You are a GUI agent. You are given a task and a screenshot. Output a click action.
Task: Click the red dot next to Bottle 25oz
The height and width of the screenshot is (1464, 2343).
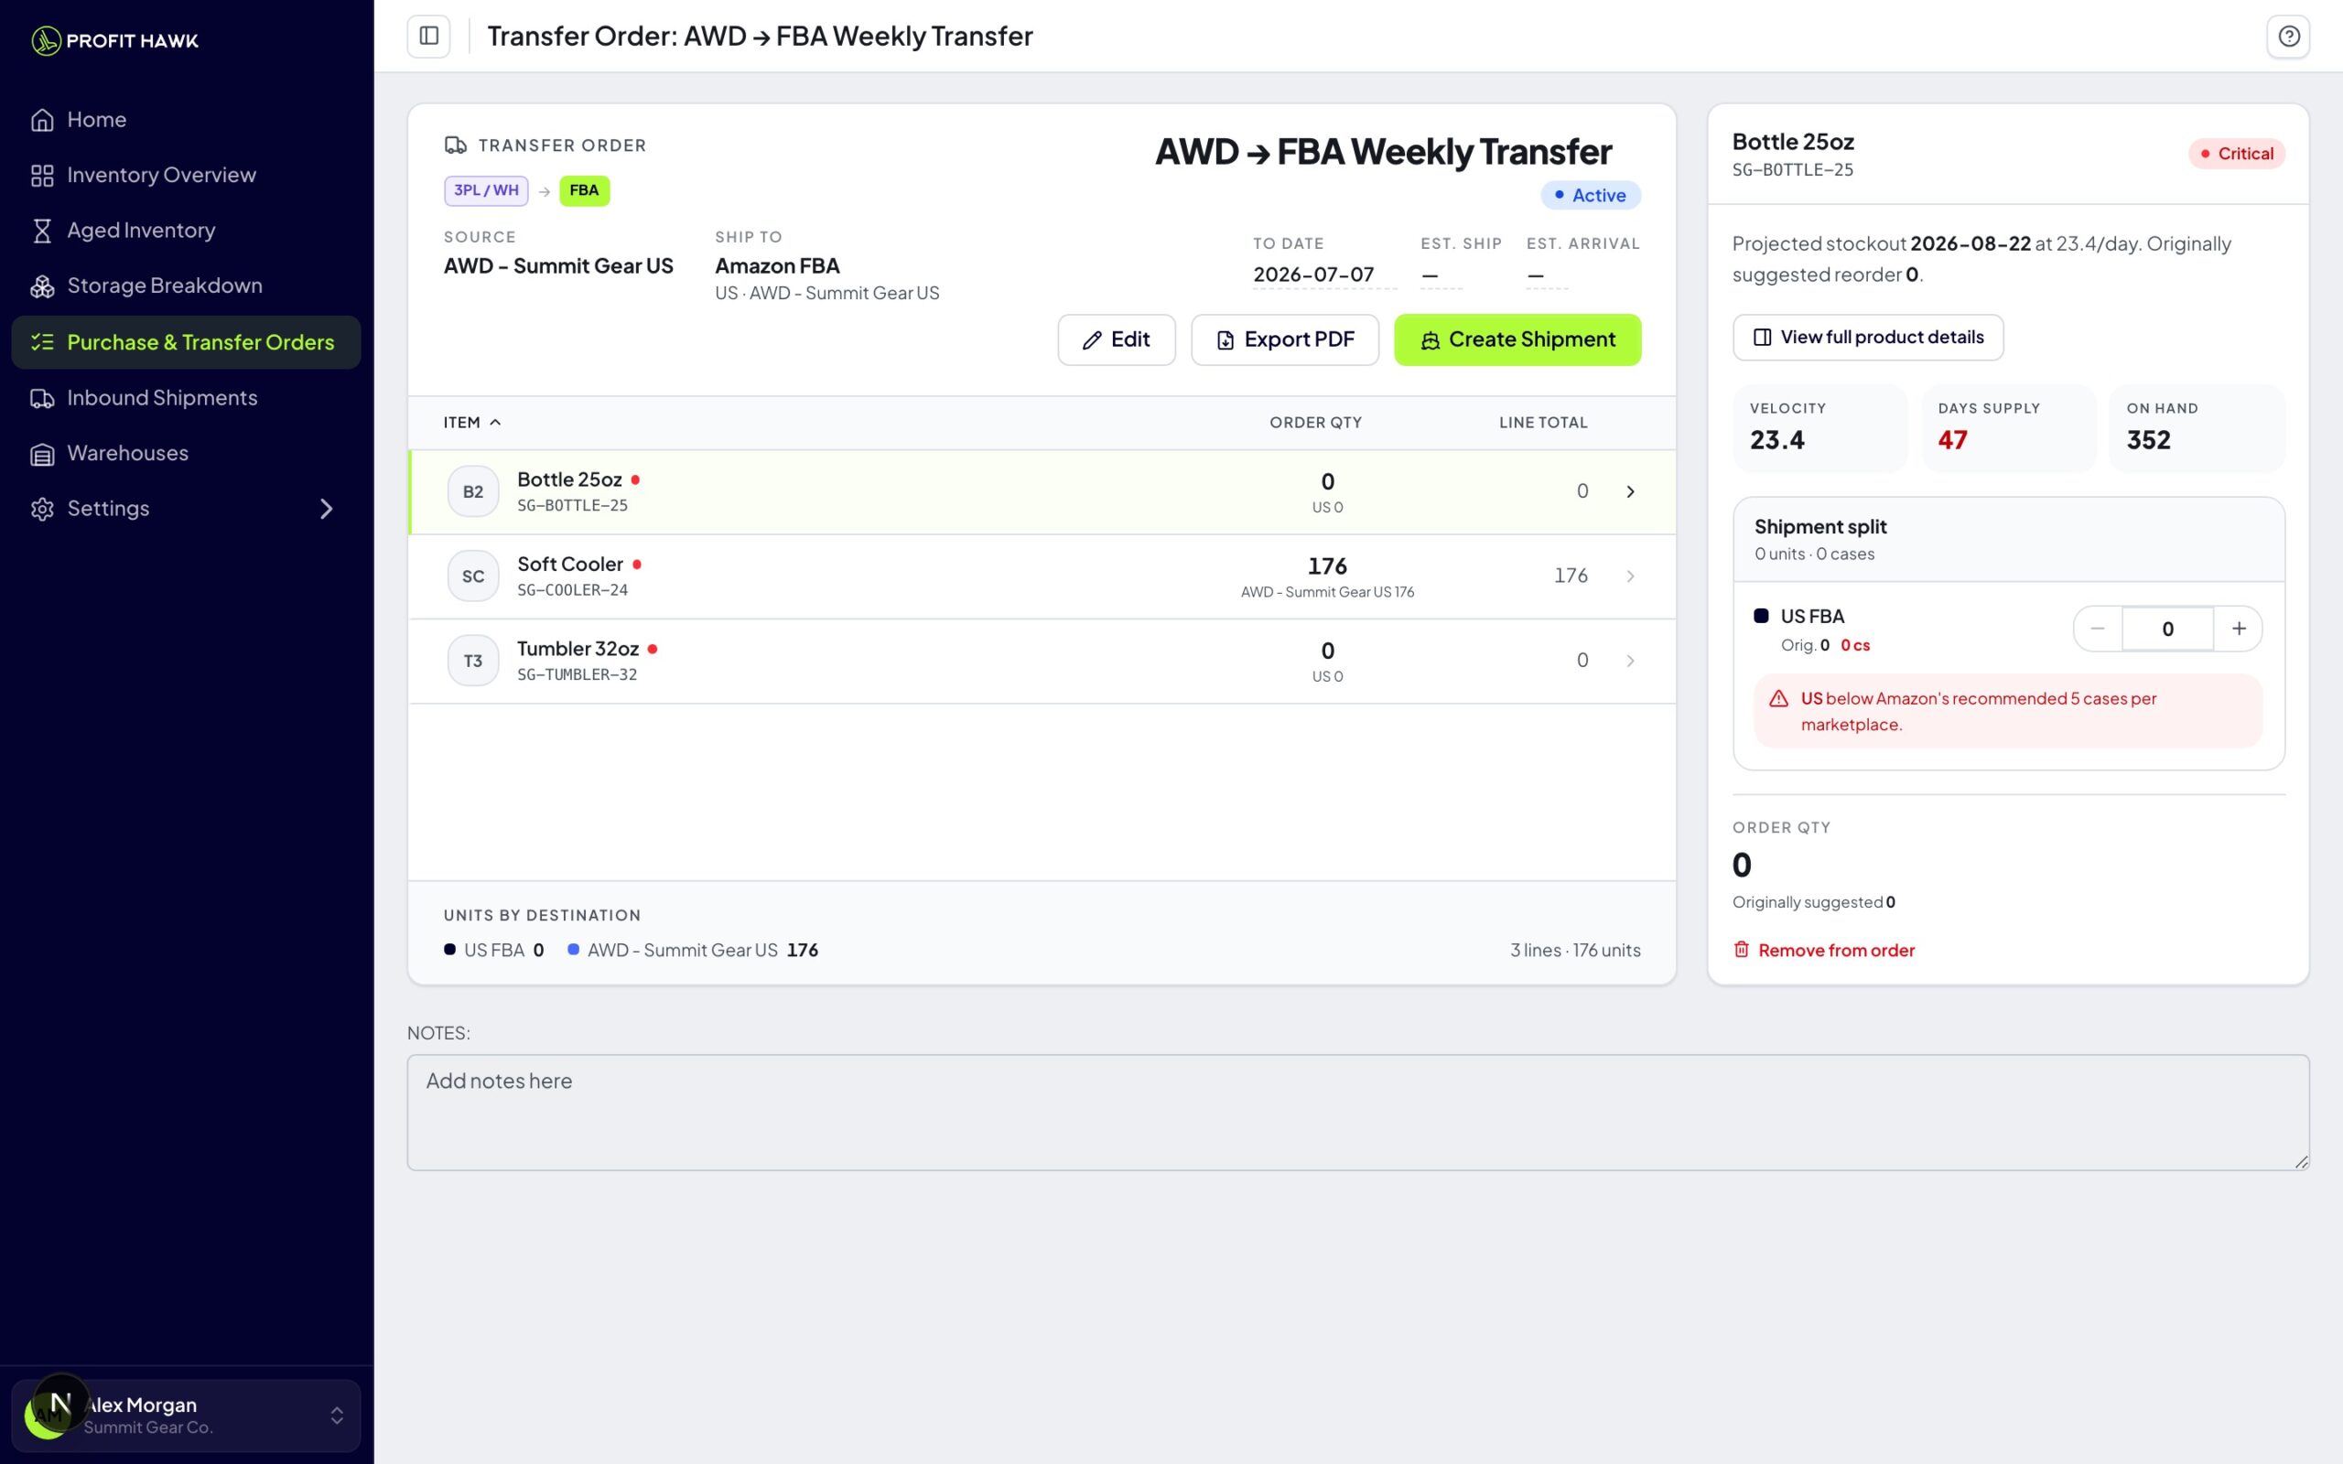tap(635, 479)
